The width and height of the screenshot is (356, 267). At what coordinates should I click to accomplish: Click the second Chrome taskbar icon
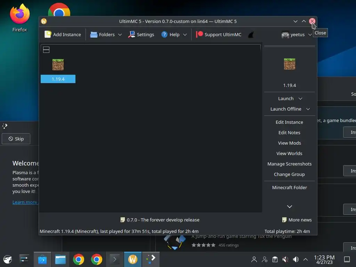[97, 259]
